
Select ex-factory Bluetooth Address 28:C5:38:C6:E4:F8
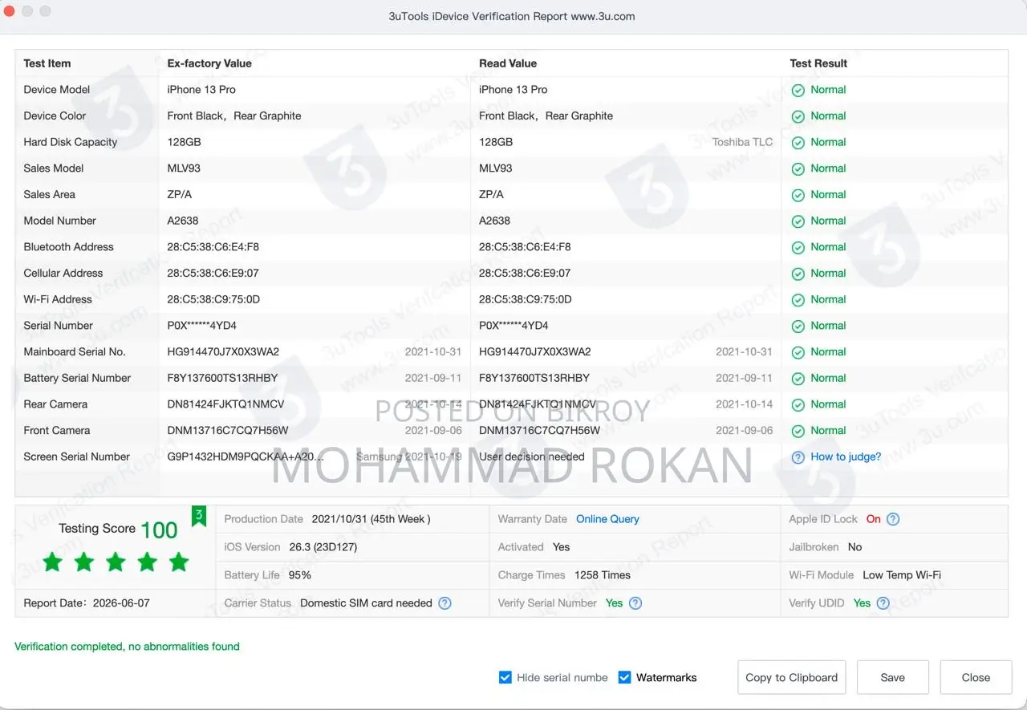coord(213,247)
